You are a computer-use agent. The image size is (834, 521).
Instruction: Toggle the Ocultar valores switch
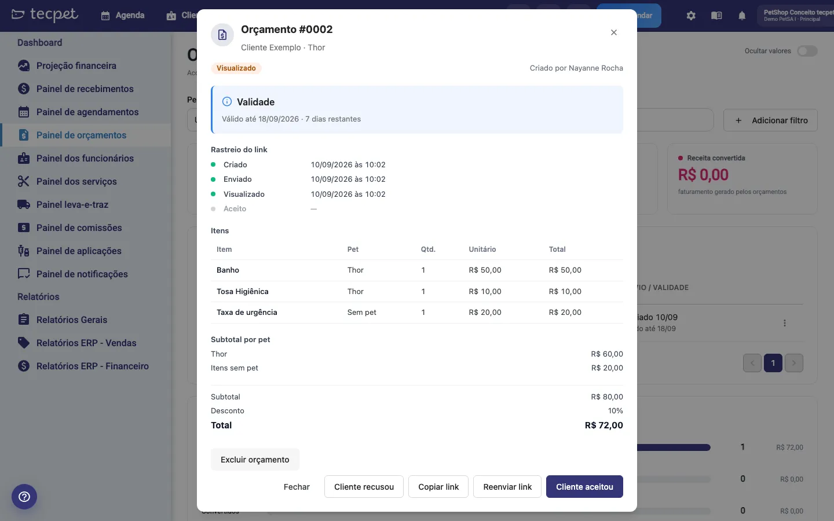(x=807, y=51)
